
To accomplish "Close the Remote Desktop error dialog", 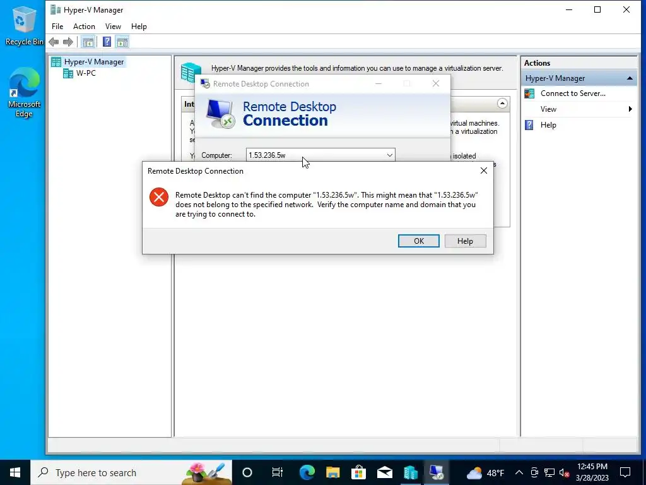I will point(484,171).
